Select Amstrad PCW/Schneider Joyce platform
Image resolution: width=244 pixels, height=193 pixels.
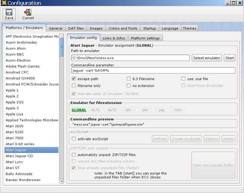click(x=31, y=84)
